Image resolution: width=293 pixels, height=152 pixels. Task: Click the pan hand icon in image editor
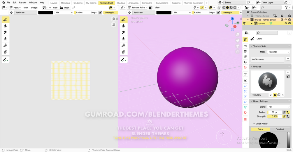[113, 25]
